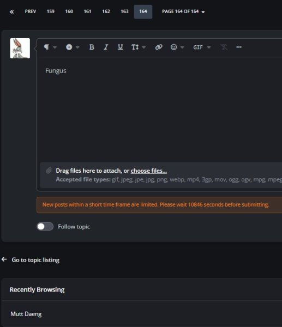Open page 160
Viewport: 282px width, 327px height.
[69, 11]
